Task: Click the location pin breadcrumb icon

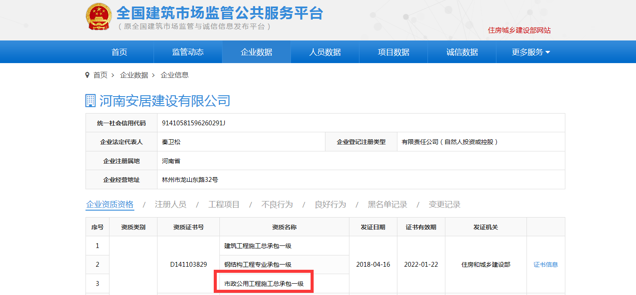Action: 87,75
